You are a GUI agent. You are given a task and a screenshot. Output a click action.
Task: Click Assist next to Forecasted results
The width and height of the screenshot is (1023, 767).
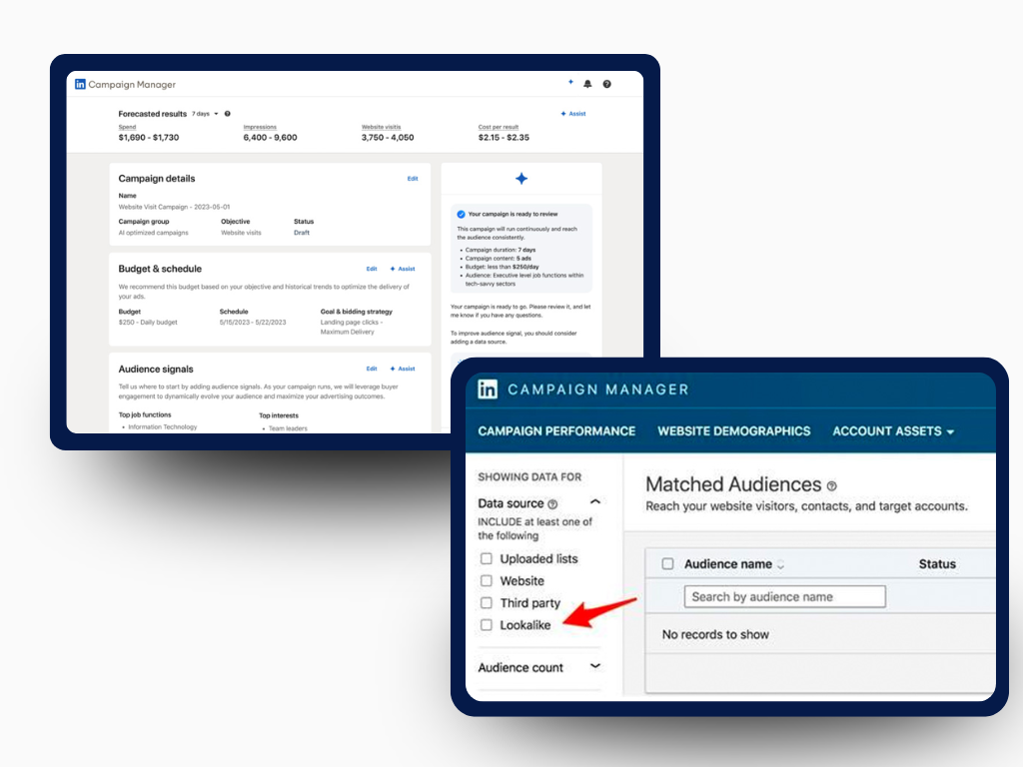(573, 114)
